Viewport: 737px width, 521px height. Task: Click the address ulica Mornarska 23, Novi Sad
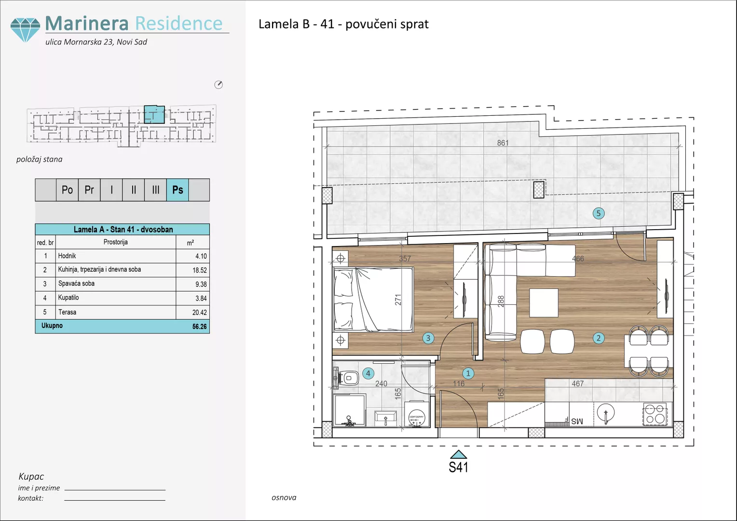[96, 42]
